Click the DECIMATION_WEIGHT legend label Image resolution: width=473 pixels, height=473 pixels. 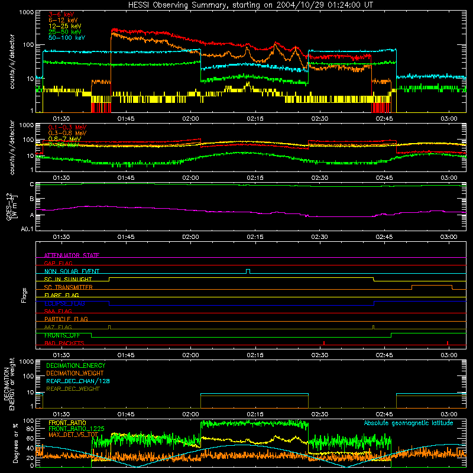point(75,373)
